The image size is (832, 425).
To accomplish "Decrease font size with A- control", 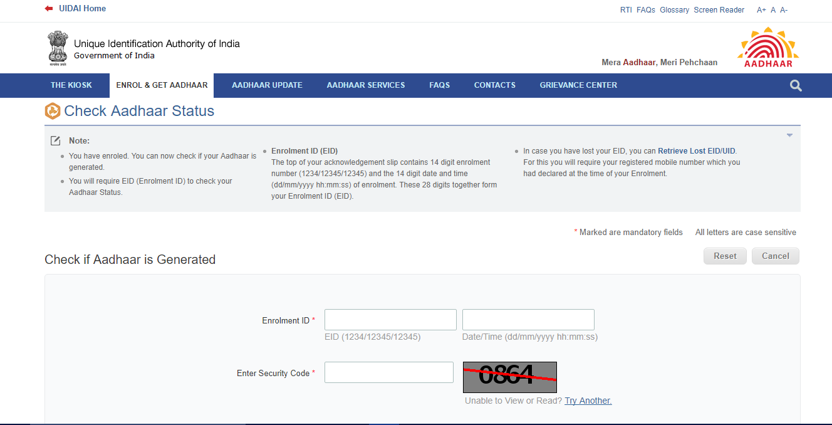I will click(783, 9).
